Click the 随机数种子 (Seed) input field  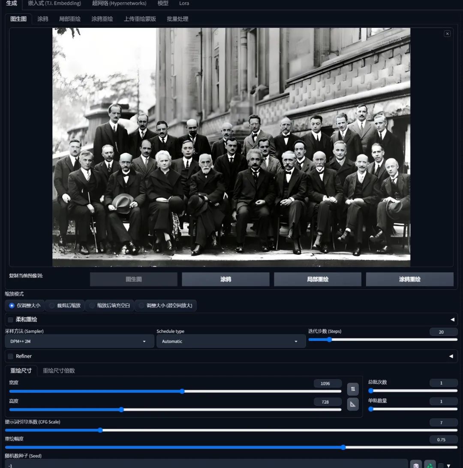click(206, 464)
